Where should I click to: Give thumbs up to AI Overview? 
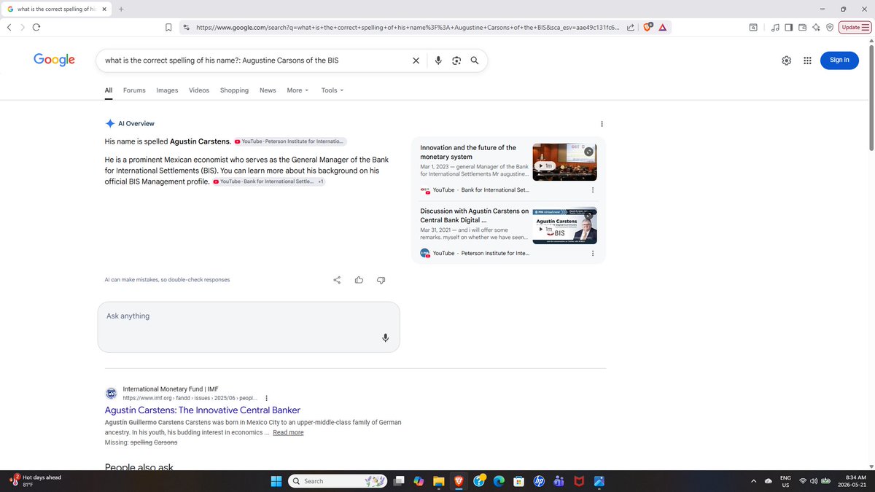tap(359, 280)
